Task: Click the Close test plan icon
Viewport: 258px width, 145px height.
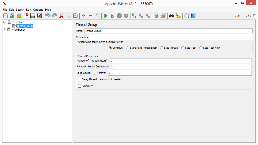Action: pyautogui.click(x=26, y=16)
